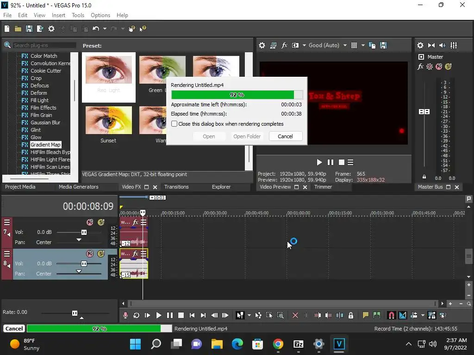474x355 pixels.
Task: Open Video Output FX in preview
Action: tap(284, 45)
